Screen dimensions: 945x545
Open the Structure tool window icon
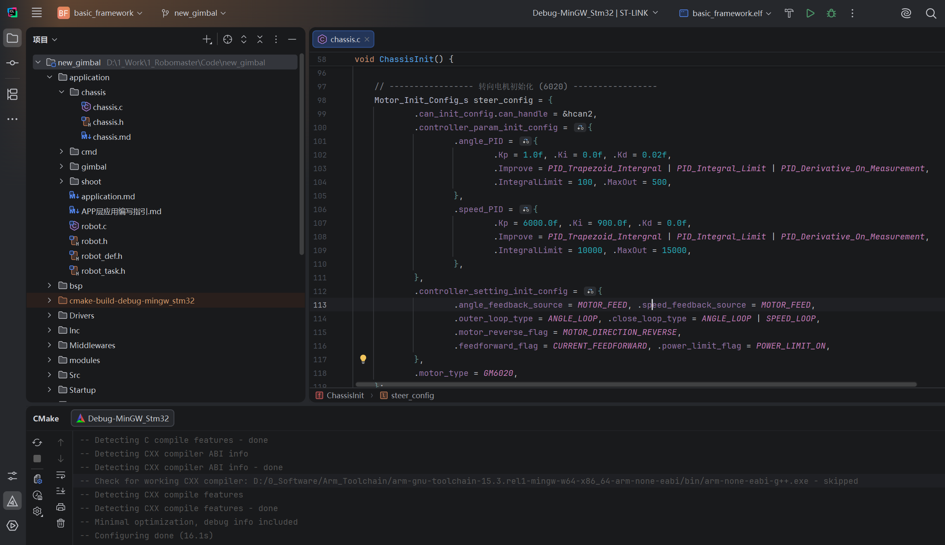coord(12,94)
